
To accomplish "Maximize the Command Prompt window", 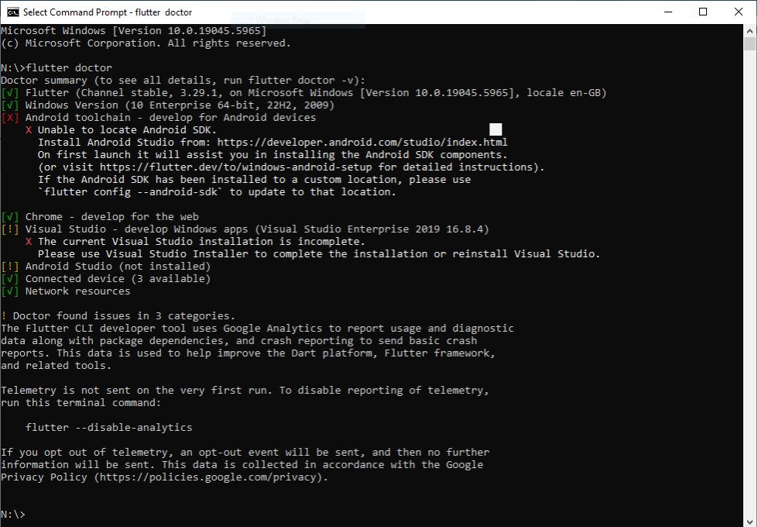I will (x=703, y=12).
